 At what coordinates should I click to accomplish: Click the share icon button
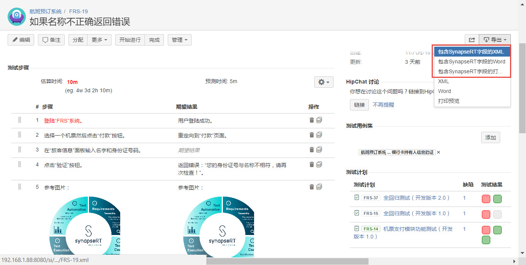coord(472,40)
